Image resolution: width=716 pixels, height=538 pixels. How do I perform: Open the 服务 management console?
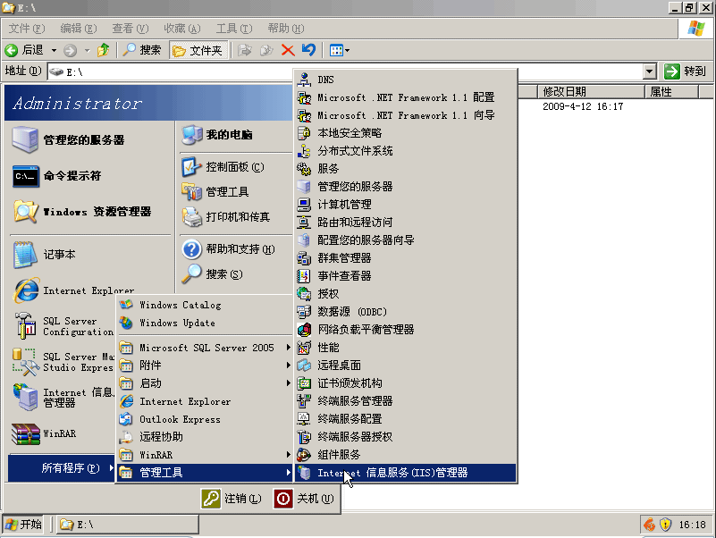(x=406, y=169)
